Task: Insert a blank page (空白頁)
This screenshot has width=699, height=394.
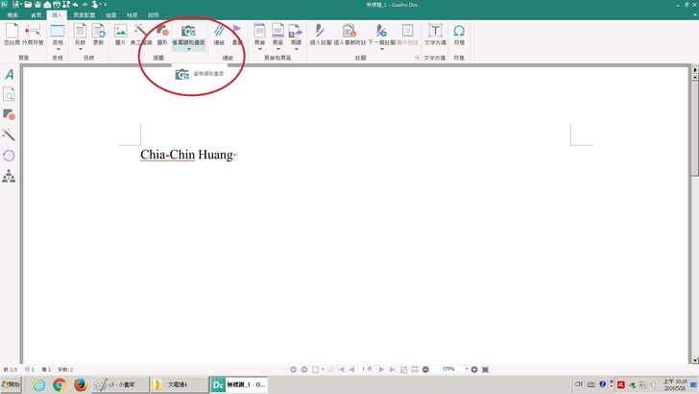Action: (12, 34)
